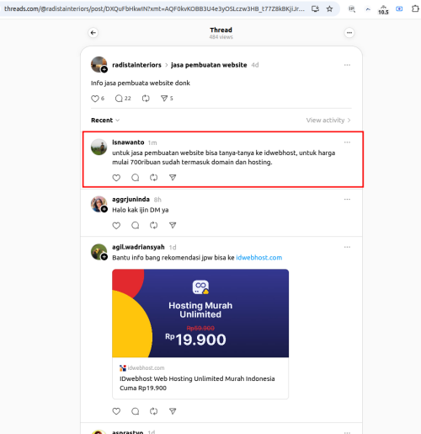The image size is (421, 434).
Task: Open thread options menu beside Thread title
Action: pyautogui.click(x=349, y=33)
